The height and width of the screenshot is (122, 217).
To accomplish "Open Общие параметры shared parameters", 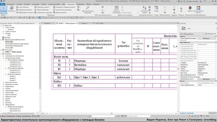I will (x=41, y=10).
